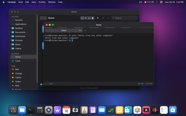Viewport: 186px width, 116px height.
Task: Switch Home window to icon grid view
Action: (82, 18)
